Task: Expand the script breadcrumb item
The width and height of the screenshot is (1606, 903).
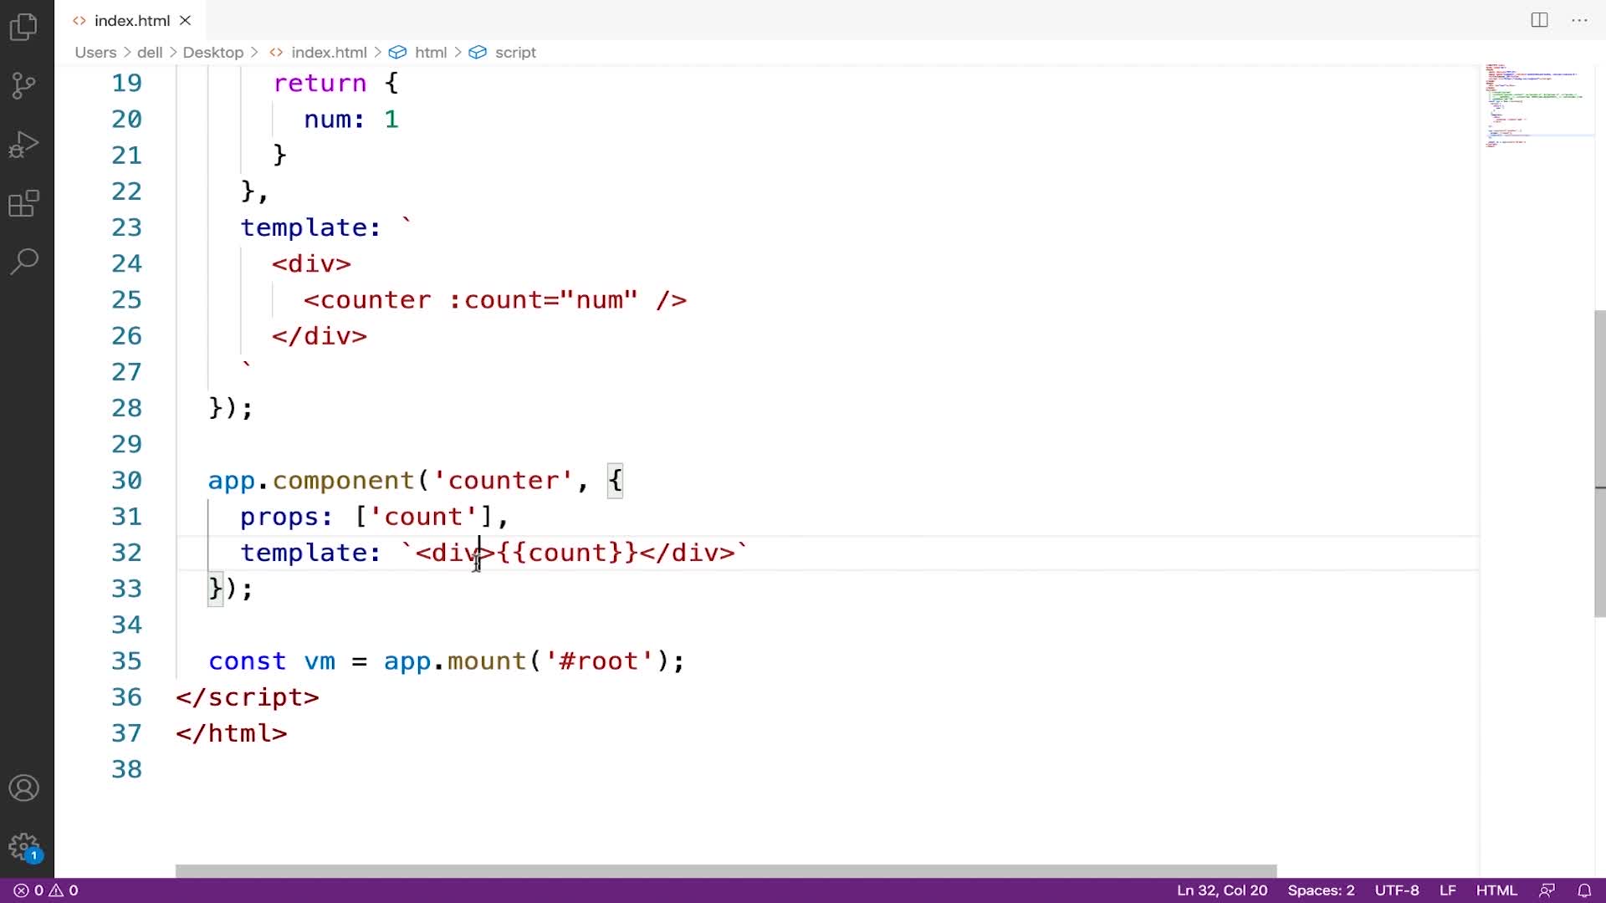Action: click(x=514, y=52)
